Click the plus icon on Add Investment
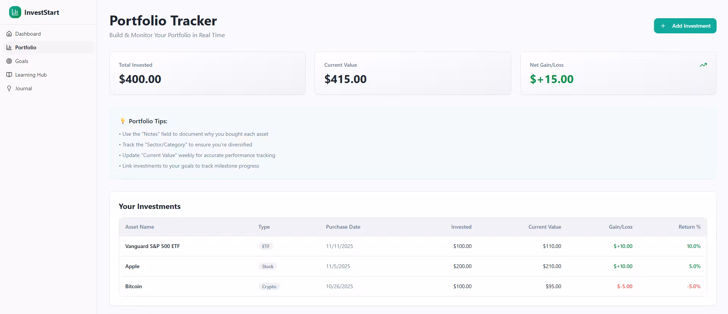 [x=663, y=26]
